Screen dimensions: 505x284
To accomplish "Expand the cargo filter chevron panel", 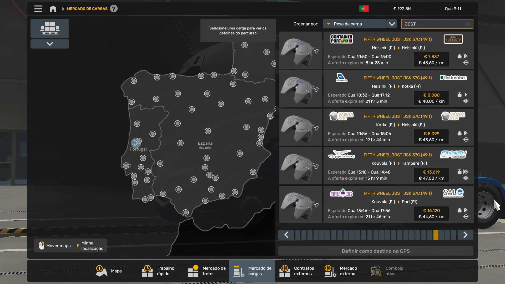I will coord(50,44).
